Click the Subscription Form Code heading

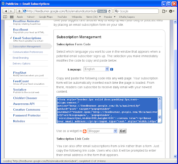point(73,44)
